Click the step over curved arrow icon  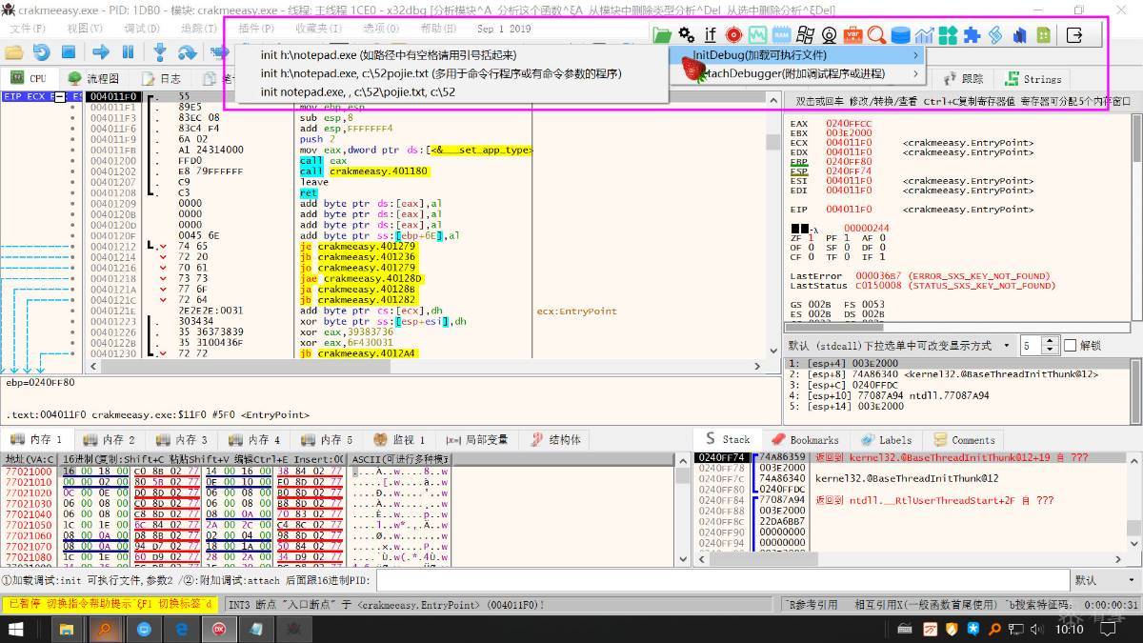click(x=188, y=53)
